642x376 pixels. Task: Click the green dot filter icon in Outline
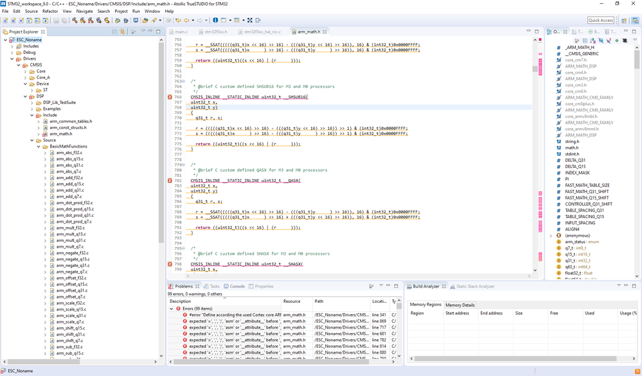point(617,40)
